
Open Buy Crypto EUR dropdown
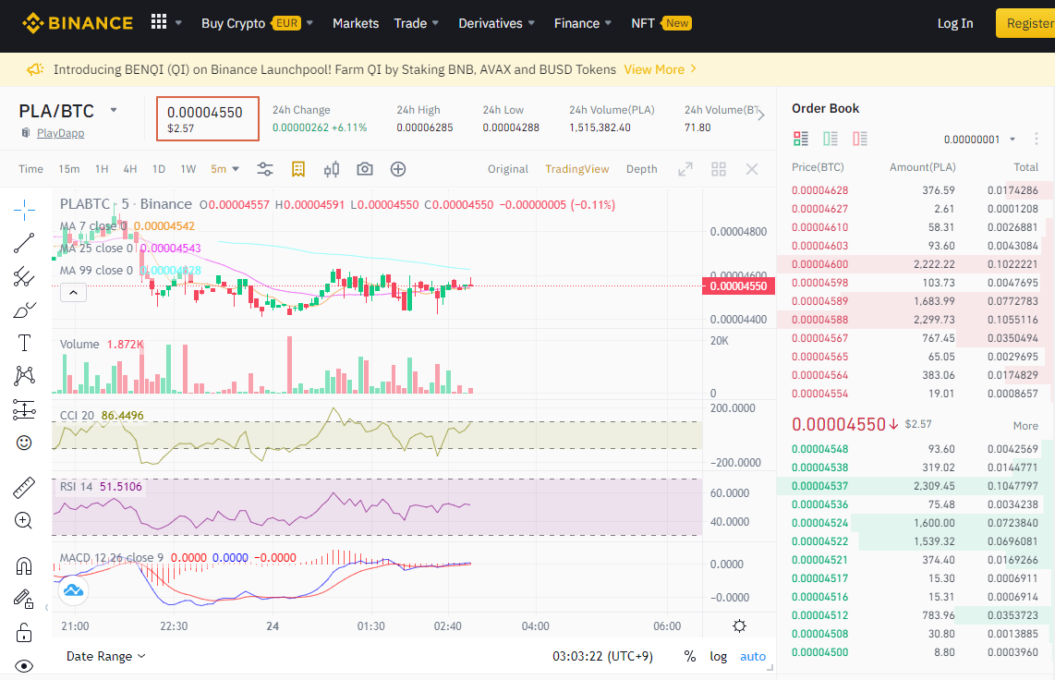(257, 23)
